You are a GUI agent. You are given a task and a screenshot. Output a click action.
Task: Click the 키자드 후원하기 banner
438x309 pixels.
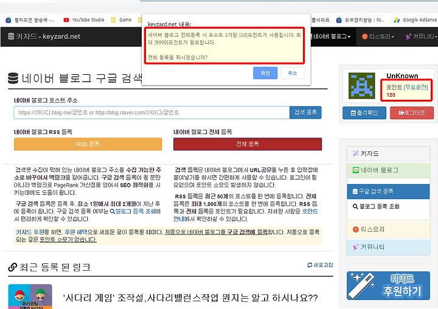(x=388, y=285)
